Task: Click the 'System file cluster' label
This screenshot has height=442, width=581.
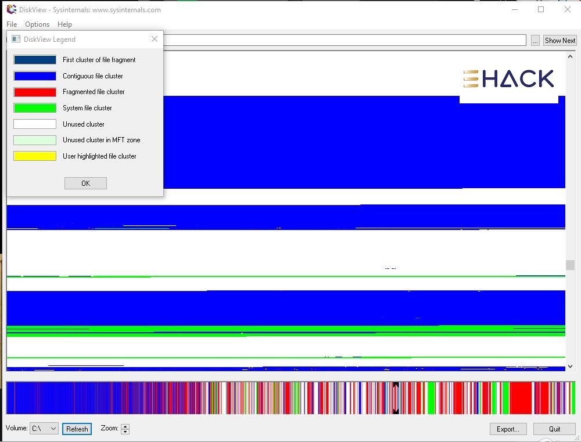Action: click(87, 108)
